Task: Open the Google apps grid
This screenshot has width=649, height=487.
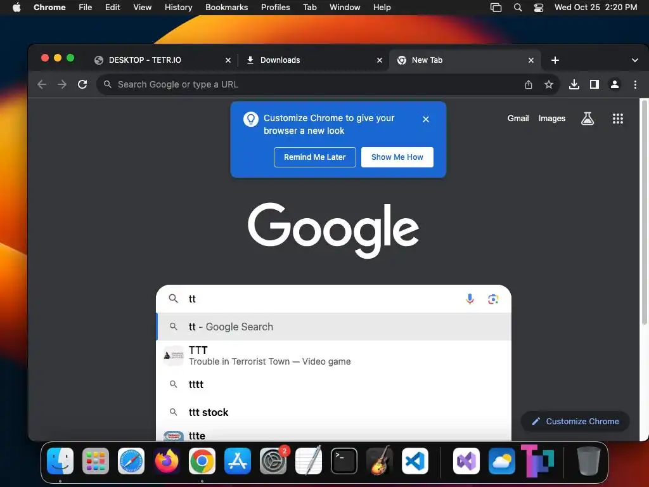Action: click(x=617, y=119)
